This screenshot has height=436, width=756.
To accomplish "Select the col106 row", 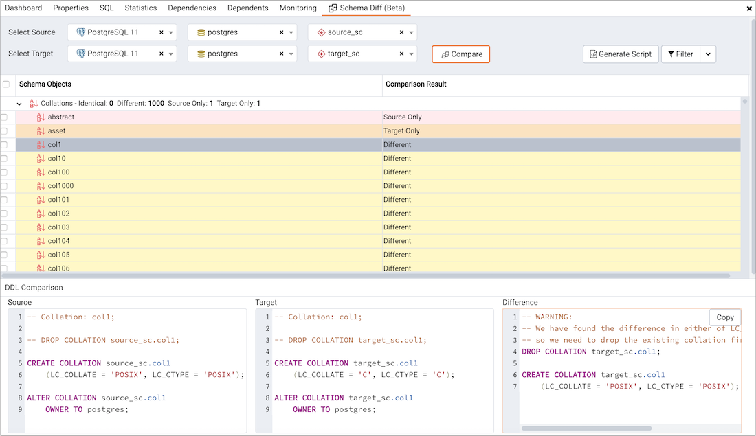I will pyautogui.click(x=379, y=268).
